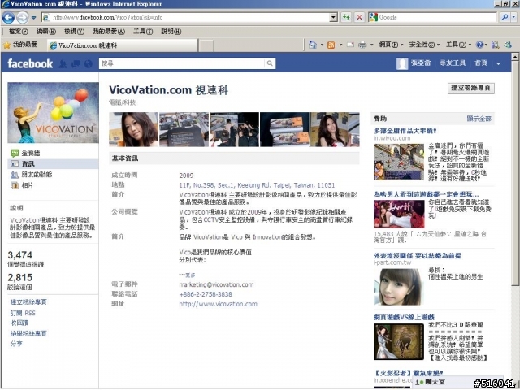Click 顯示全部 in the sponsored panel
Image resolution: width=520 pixels, height=390 pixels.
479,119
